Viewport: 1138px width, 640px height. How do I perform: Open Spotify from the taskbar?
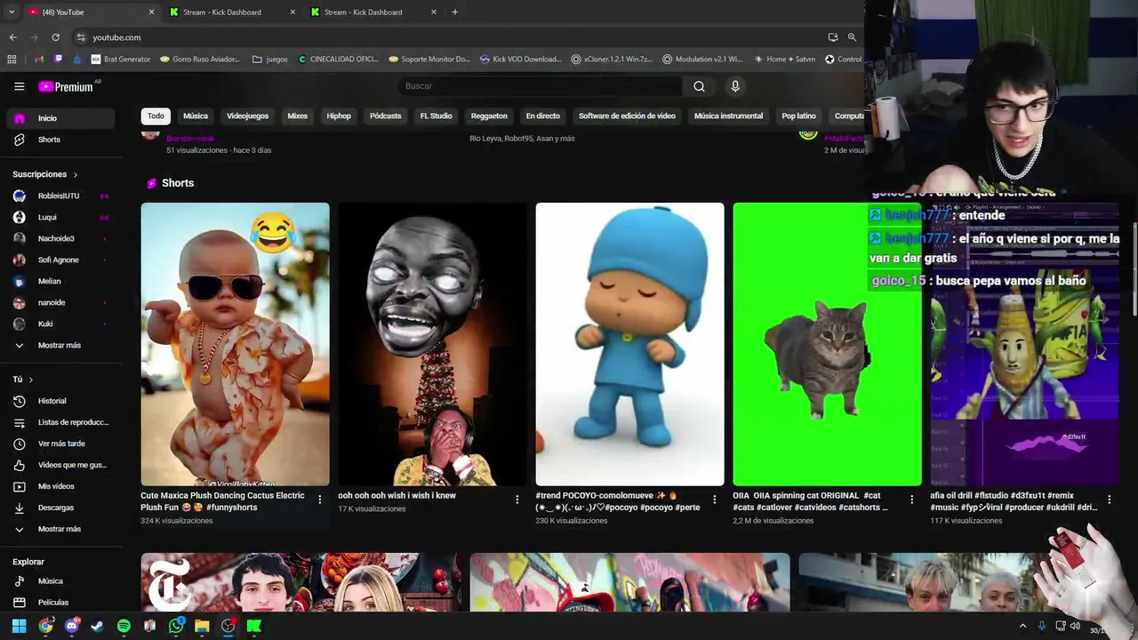[124, 627]
